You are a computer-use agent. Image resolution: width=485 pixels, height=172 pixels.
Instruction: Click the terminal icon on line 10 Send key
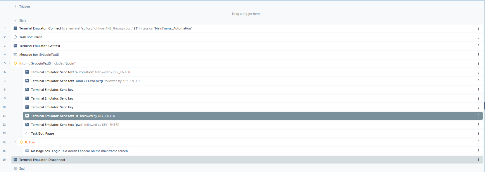pos(27,107)
